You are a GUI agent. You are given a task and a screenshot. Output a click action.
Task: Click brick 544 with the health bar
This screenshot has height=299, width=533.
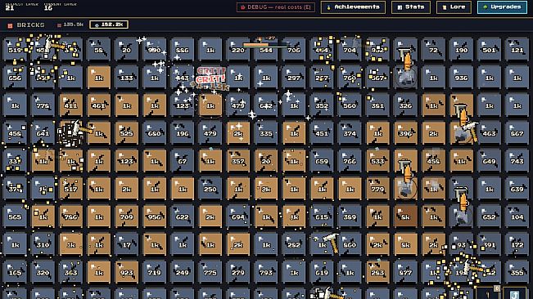tap(266, 50)
